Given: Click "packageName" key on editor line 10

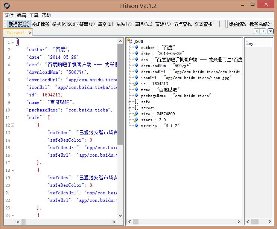Looking at the screenshot, I should 43,110.
